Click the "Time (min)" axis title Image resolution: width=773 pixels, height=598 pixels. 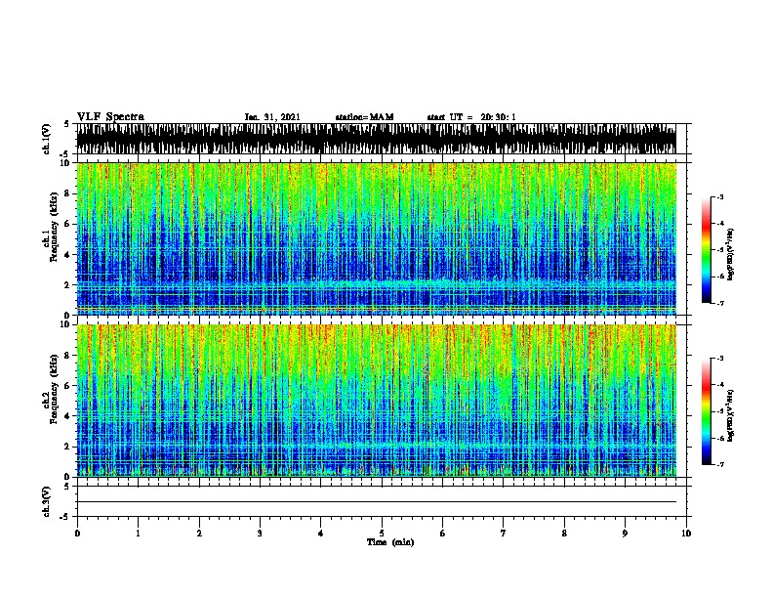[x=390, y=542]
